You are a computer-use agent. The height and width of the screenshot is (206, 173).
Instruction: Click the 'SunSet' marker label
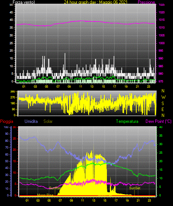[x=135, y=188]
